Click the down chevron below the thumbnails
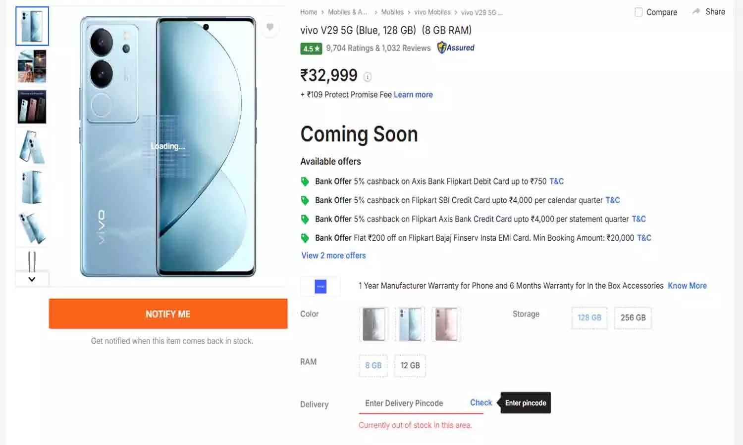This screenshot has width=743, height=445. point(32,279)
